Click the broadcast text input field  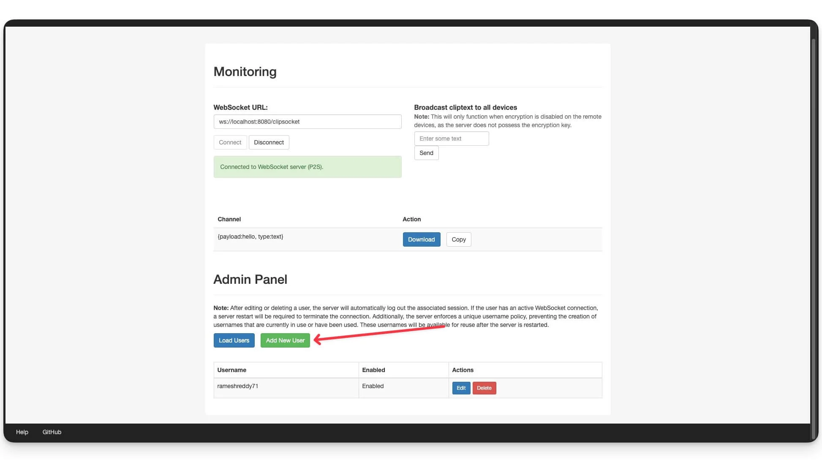coord(451,139)
